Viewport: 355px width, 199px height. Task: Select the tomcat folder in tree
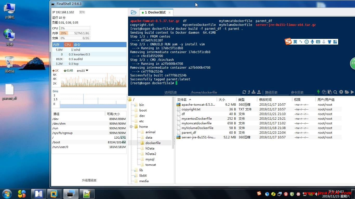point(150,165)
